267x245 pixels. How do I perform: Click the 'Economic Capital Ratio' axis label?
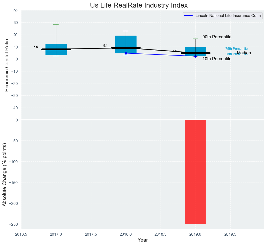(7, 65)
